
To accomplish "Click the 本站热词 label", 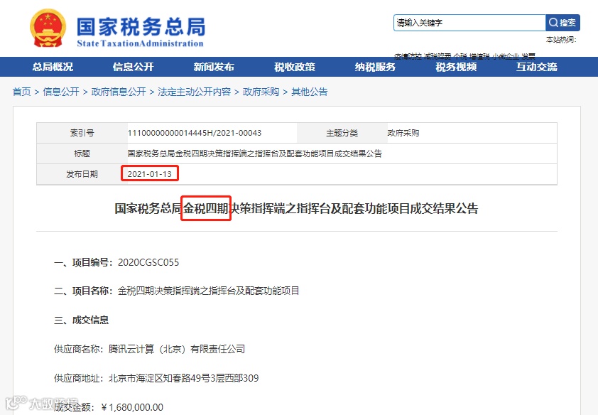I will (561, 40).
